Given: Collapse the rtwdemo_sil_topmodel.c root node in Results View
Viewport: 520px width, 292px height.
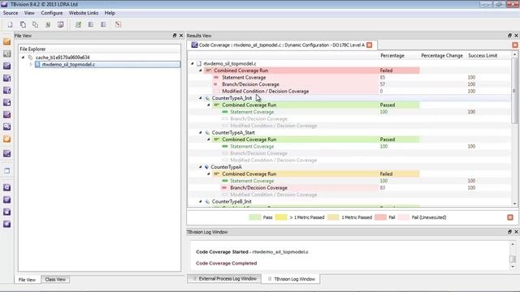Looking at the screenshot, I should coord(193,63).
